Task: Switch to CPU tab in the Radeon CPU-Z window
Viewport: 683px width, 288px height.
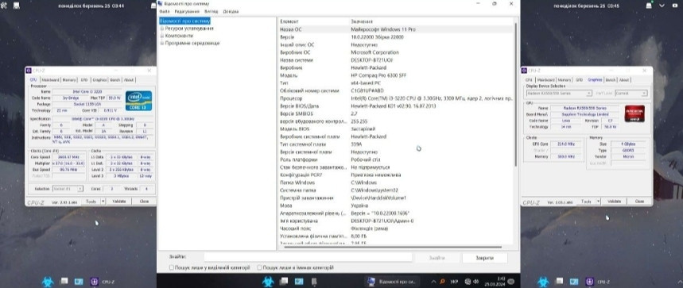Action: (x=529, y=80)
